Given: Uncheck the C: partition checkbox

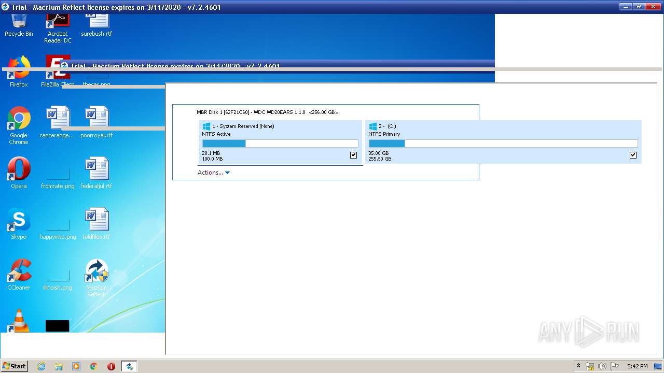Looking at the screenshot, I should click(x=633, y=155).
